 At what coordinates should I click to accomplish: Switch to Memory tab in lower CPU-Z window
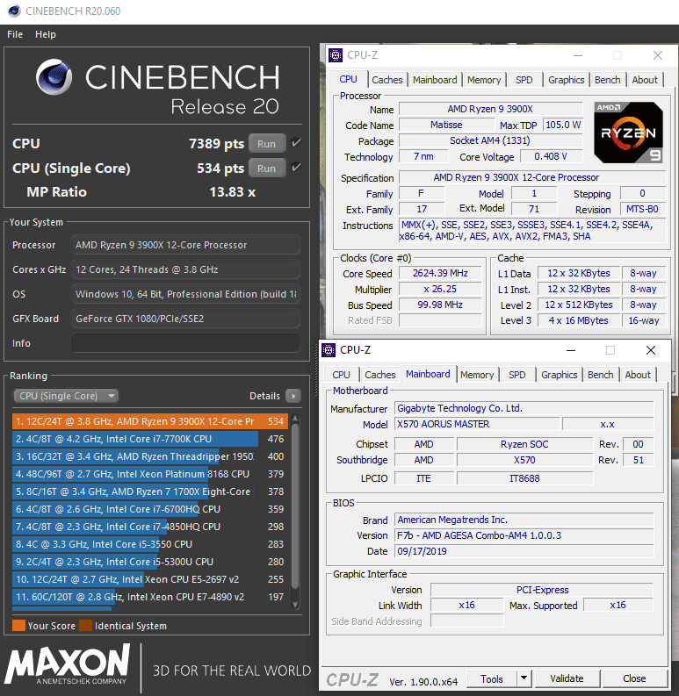coord(477,375)
